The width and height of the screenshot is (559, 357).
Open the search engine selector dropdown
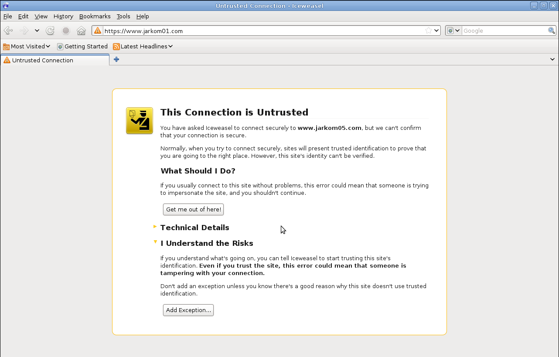click(x=453, y=31)
